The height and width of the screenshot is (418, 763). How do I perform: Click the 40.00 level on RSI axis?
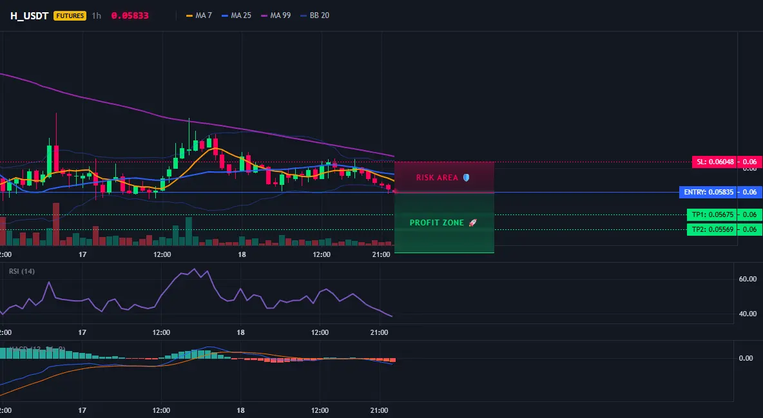click(748, 314)
